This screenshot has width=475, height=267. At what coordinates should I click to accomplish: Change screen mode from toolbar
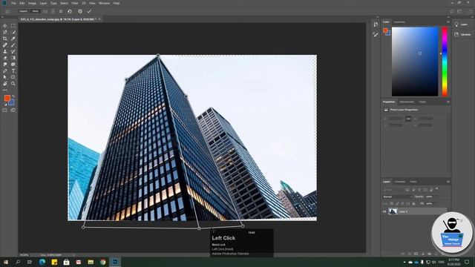click(13, 111)
